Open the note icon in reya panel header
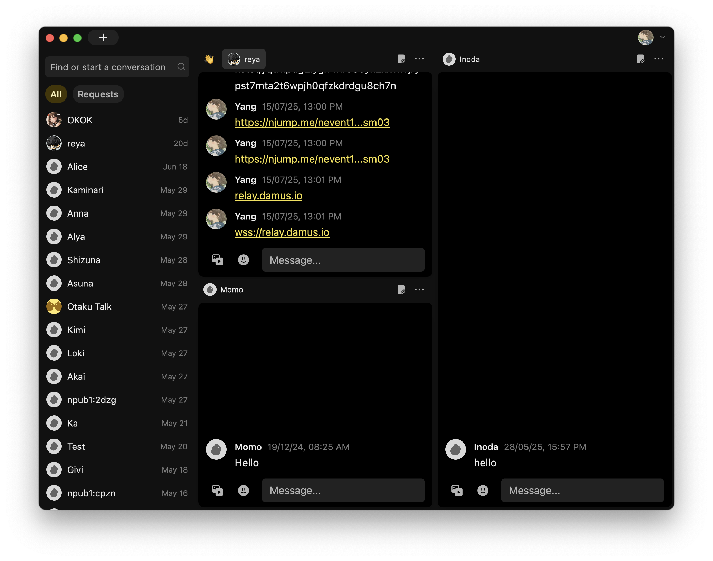The width and height of the screenshot is (713, 561). tap(401, 59)
